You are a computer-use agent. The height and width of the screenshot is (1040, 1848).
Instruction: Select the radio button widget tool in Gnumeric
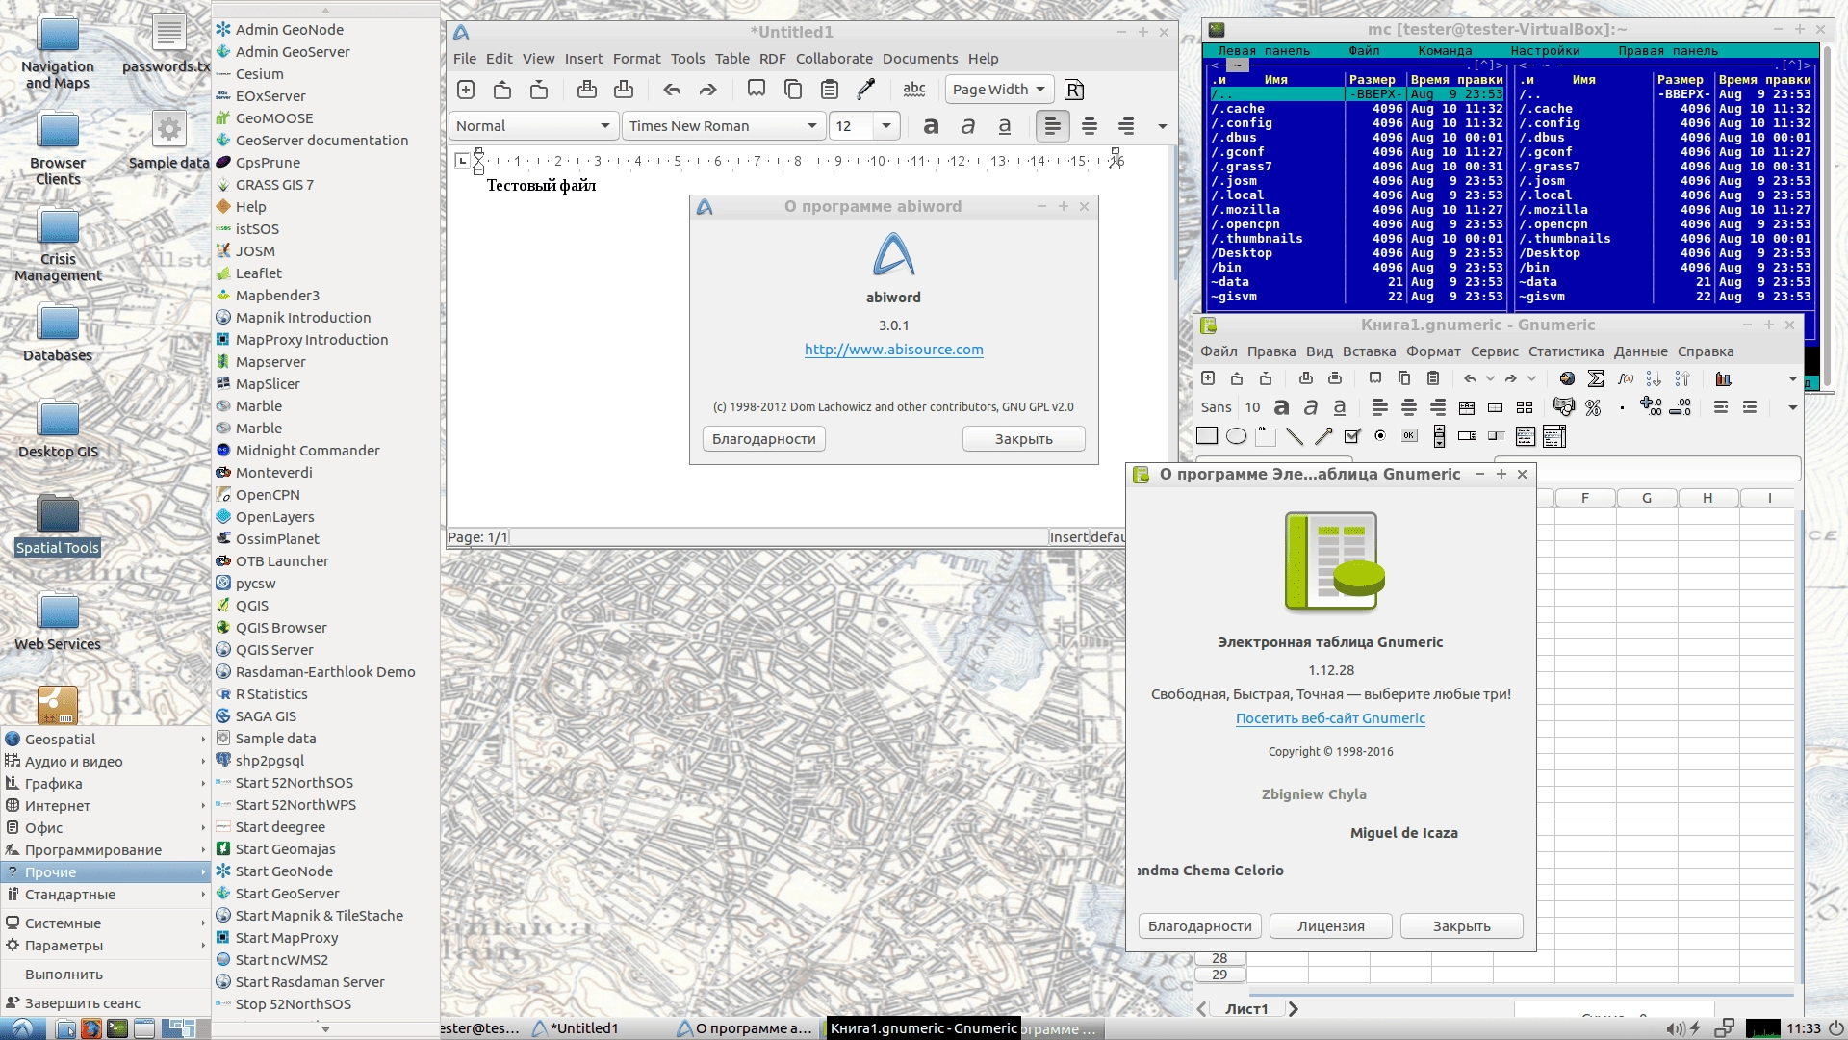[1380, 436]
